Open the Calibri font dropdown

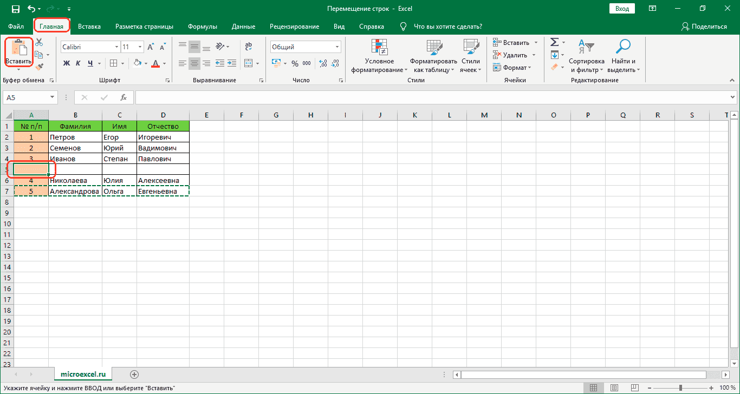tap(116, 47)
